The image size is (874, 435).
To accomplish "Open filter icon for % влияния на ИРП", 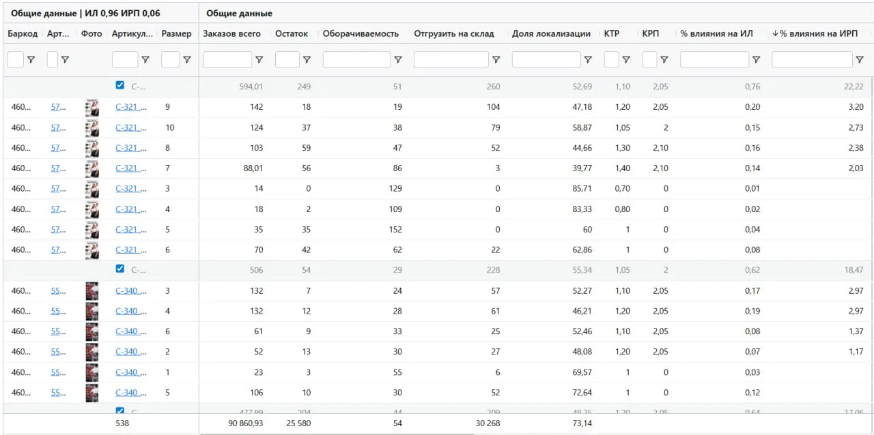I will 860,60.
